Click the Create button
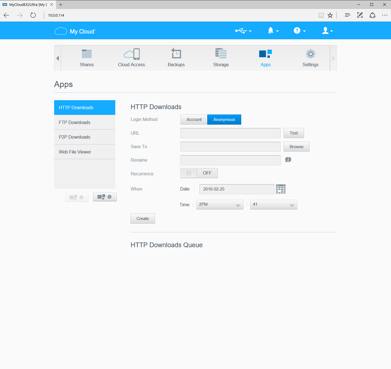Image resolution: width=391 pixels, height=369 pixels. [x=143, y=219]
